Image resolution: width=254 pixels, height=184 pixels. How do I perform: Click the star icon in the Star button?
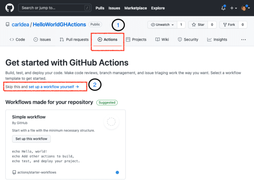(194, 25)
